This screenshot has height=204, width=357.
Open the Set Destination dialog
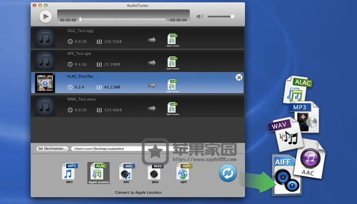point(52,148)
